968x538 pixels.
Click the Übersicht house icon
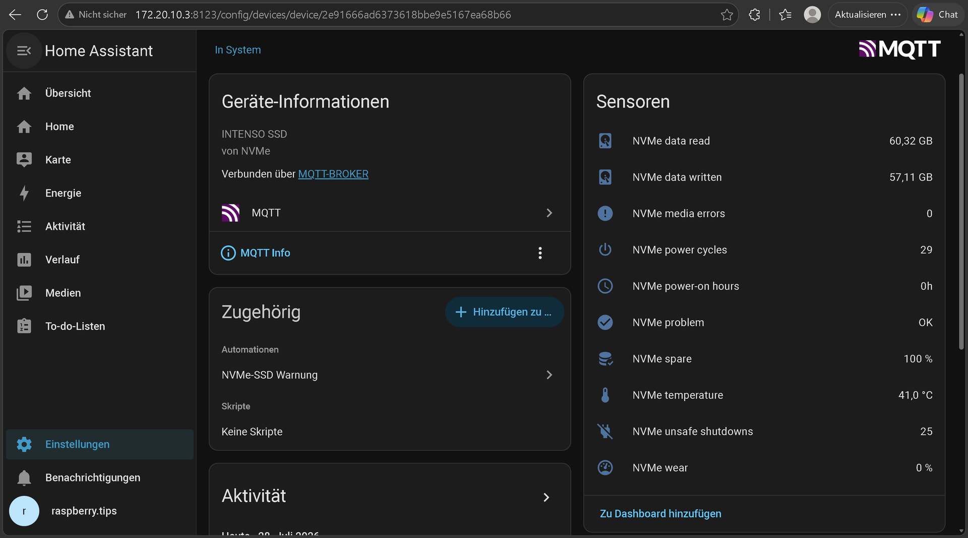24,93
